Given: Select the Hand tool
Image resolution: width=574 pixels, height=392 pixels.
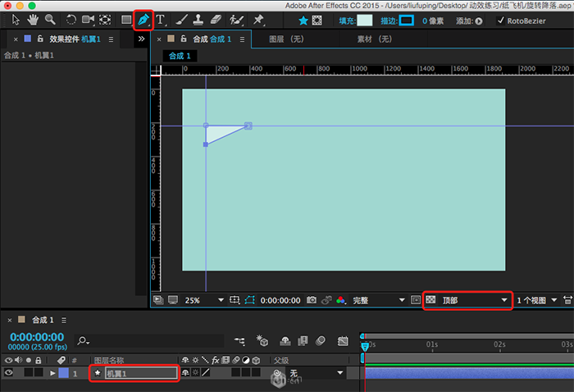Looking at the screenshot, I should point(33,20).
